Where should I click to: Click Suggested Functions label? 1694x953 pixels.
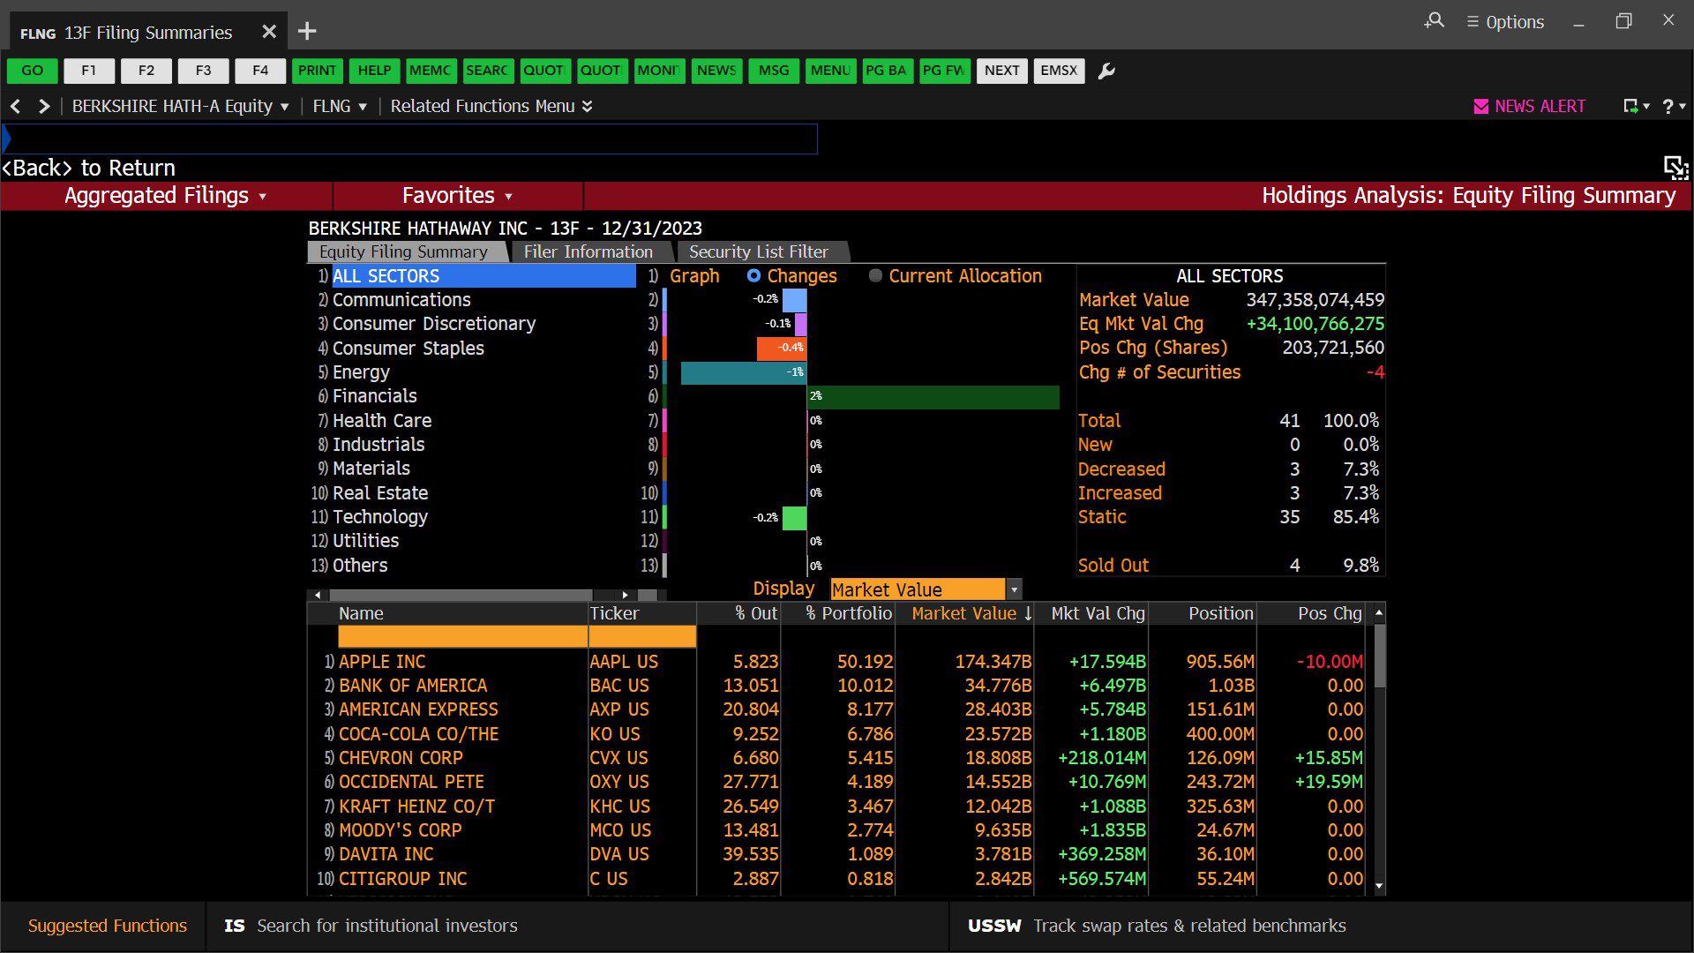[108, 926]
